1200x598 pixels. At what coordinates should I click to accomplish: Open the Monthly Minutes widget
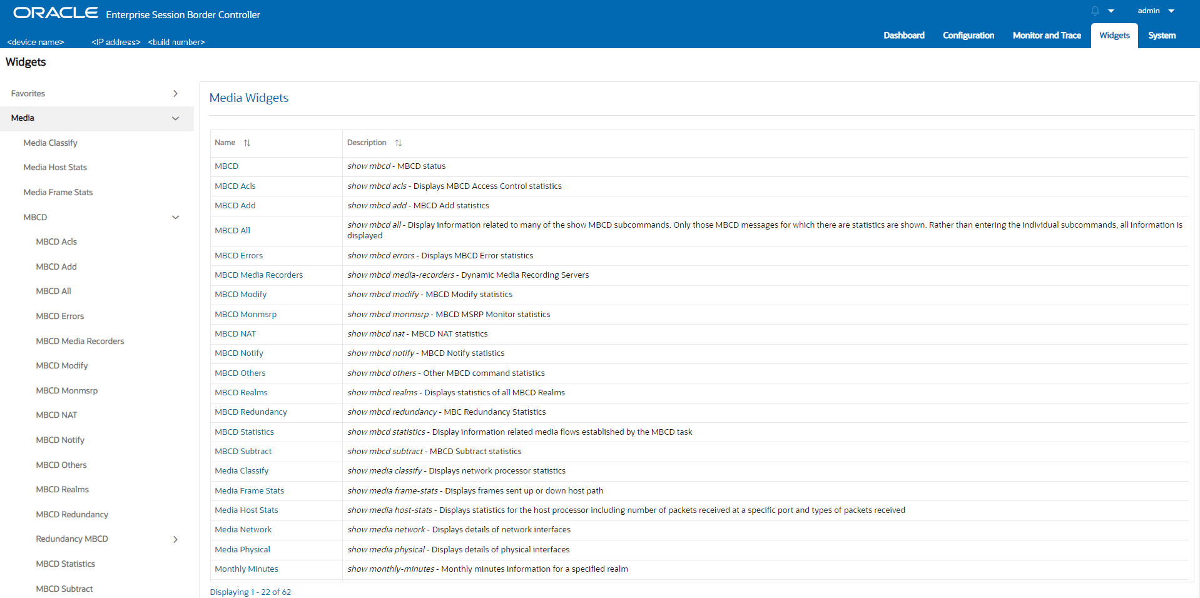pos(246,569)
